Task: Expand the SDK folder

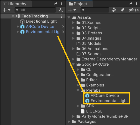Action: point(78,106)
